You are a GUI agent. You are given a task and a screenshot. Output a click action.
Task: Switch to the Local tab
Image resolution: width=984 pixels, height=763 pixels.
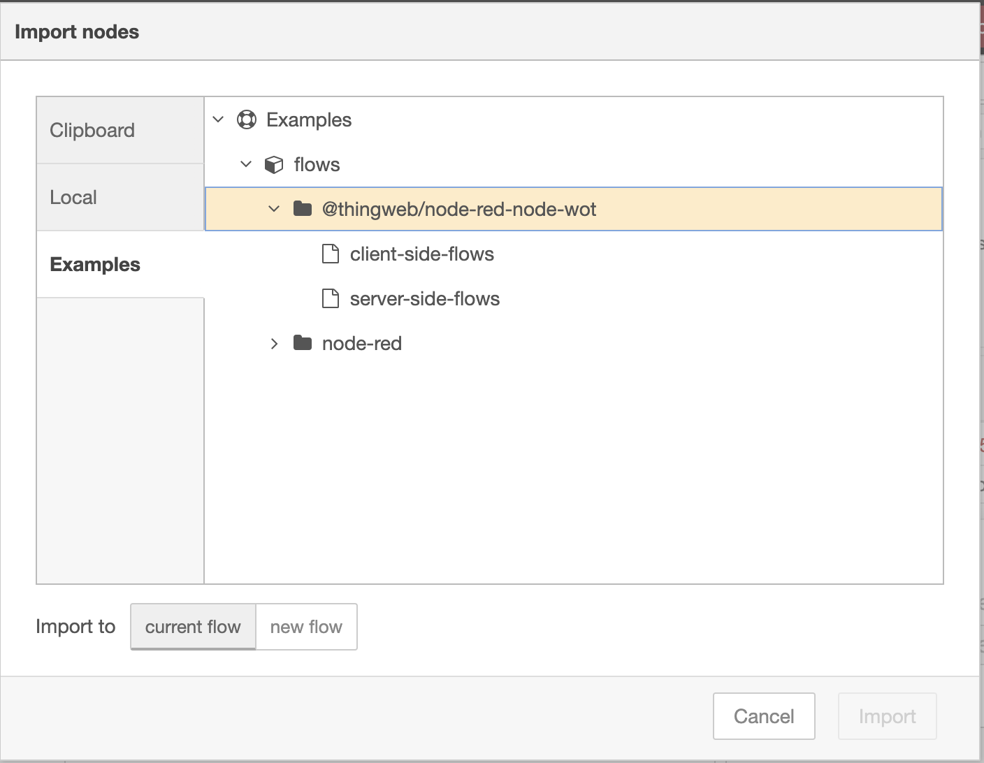(x=120, y=197)
